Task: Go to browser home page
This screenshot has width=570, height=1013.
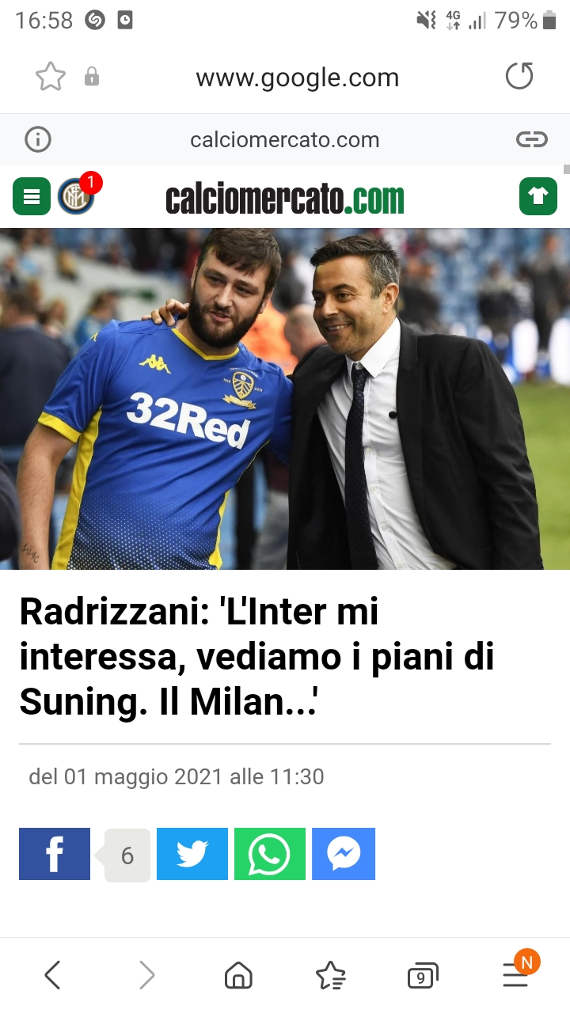Action: (238, 975)
